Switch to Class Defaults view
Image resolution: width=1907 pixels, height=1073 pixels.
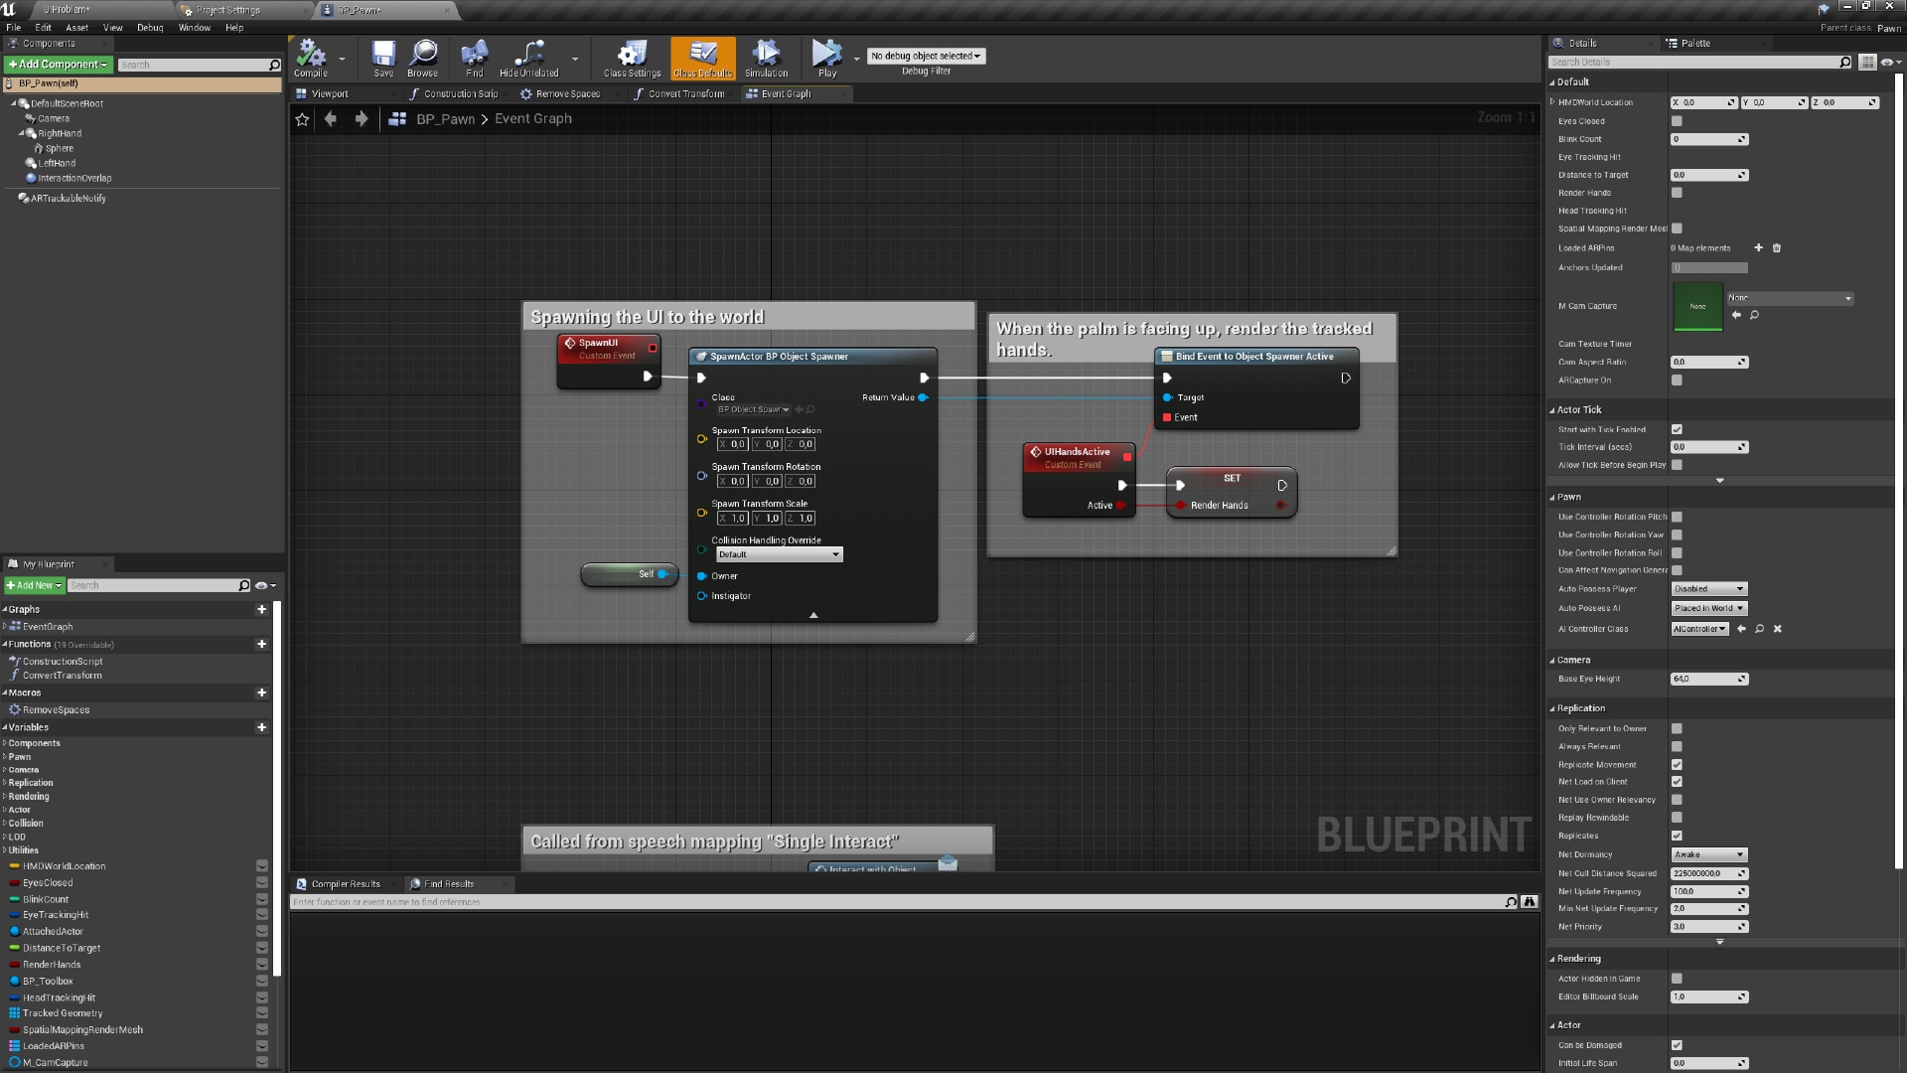point(702,58)
